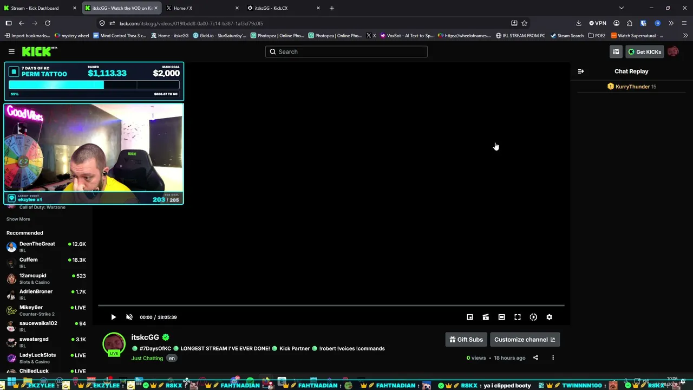Show overflow bookmarks chevron
This screenshot has width=693, height=390.
click(685, 36)
